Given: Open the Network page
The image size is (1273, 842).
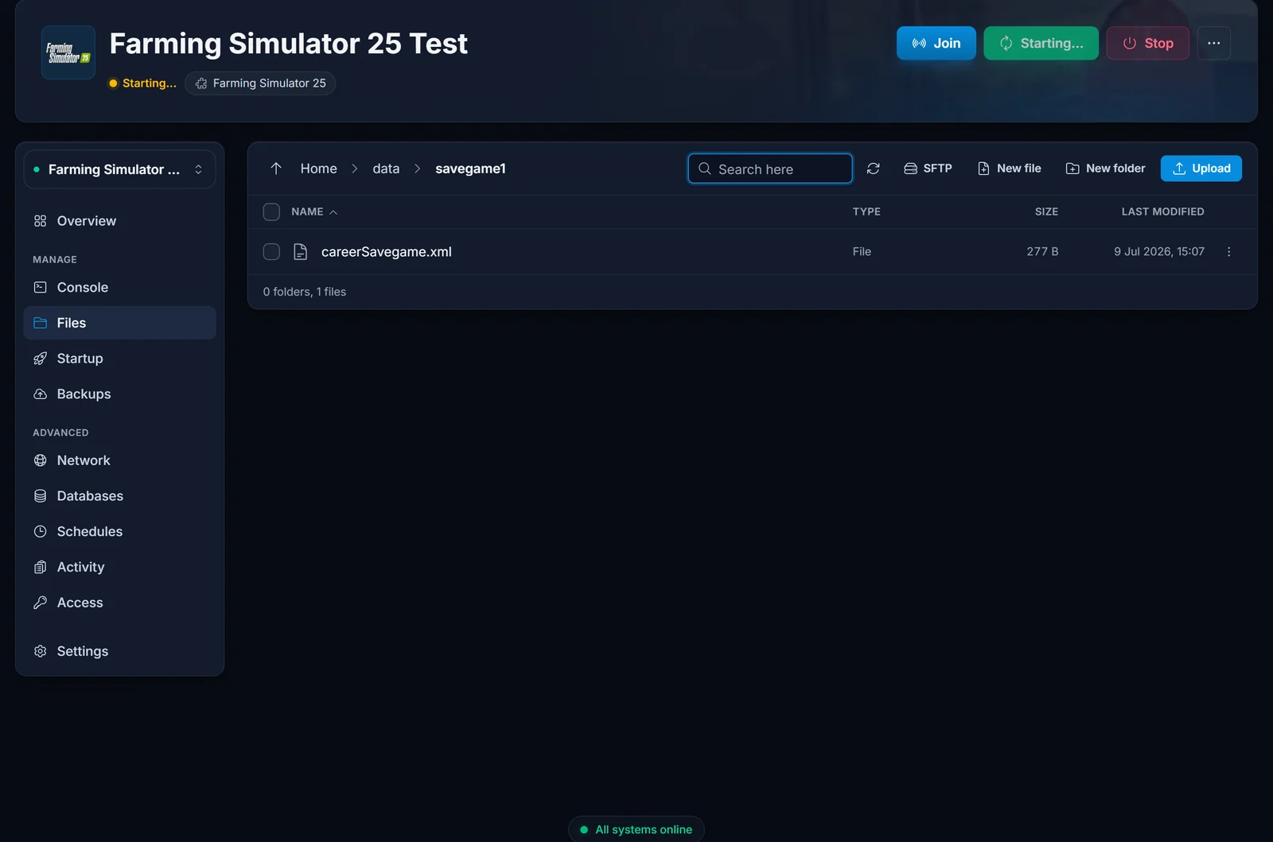Looking at the screenshot, I should (x=119, y=460).
